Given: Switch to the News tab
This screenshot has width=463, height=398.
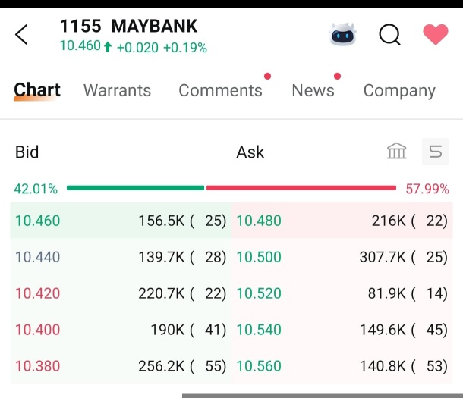Looking at the screenshot, I should coord(313,90).
